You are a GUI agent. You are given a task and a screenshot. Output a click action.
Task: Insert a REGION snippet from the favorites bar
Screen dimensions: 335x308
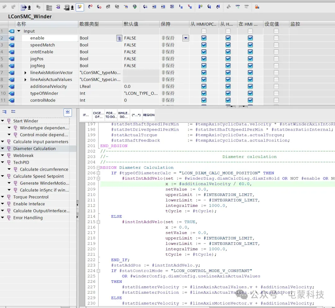click(x=149, y=115)
